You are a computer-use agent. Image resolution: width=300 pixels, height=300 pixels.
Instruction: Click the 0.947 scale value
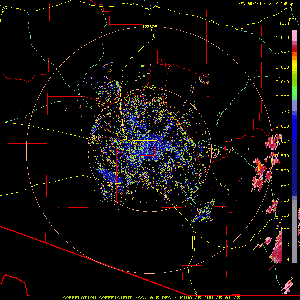point(282,52)
